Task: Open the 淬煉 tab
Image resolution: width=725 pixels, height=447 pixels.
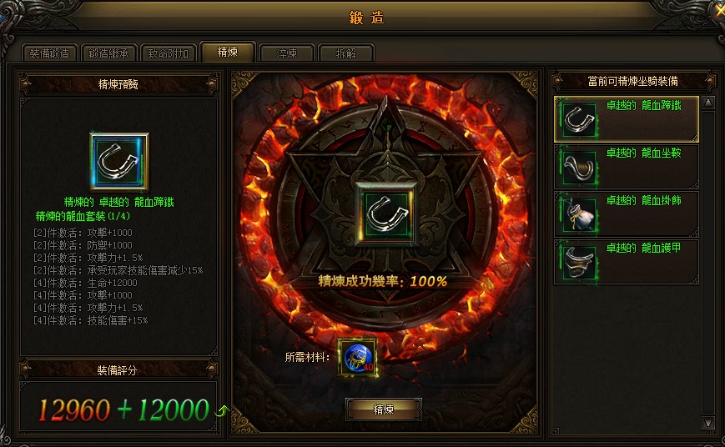Action: 287,53
